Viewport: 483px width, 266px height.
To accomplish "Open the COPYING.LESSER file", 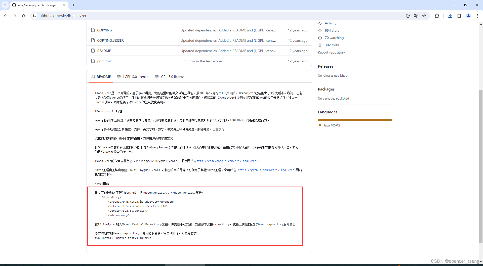I will (x=110, y=40).
